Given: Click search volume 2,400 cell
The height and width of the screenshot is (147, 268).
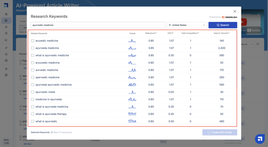Looking at the screenshot, I should pos(222,48).
